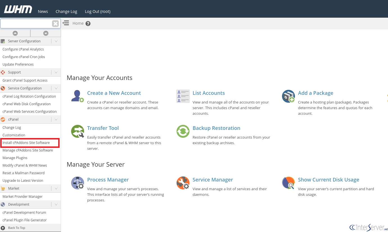
Task: Click the sidebar scroll-up arrow button
Action: tap(15, 33)
